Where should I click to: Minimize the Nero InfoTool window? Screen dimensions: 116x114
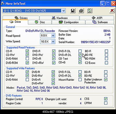click(102, 4)
